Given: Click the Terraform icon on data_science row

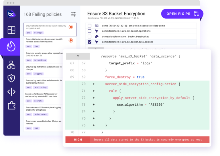Looking at the screenshot, I should (x=97, y=42).
